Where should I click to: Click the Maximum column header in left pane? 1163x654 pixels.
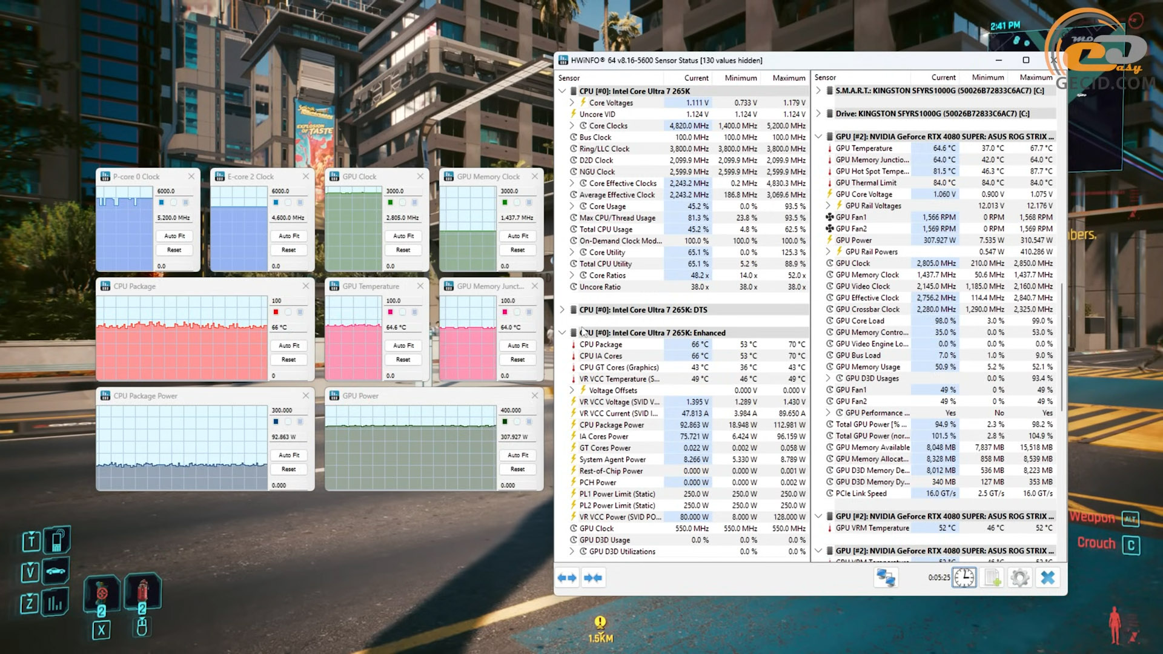pos(788,78)
